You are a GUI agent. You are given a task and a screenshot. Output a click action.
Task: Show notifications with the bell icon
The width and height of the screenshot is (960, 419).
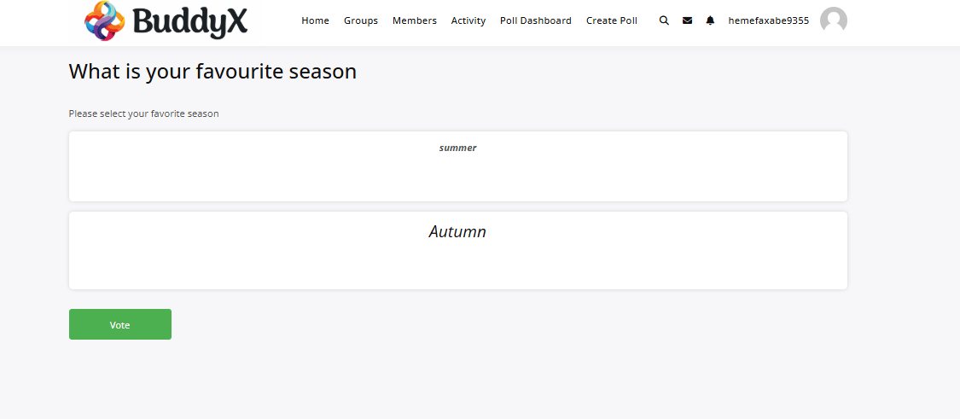click(x=710, y=20)
